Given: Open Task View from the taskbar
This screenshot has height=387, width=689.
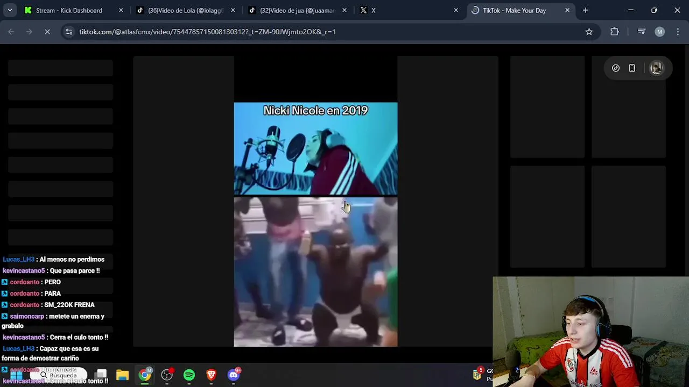Looking at the screenshot, I should [x=101, y=375].
